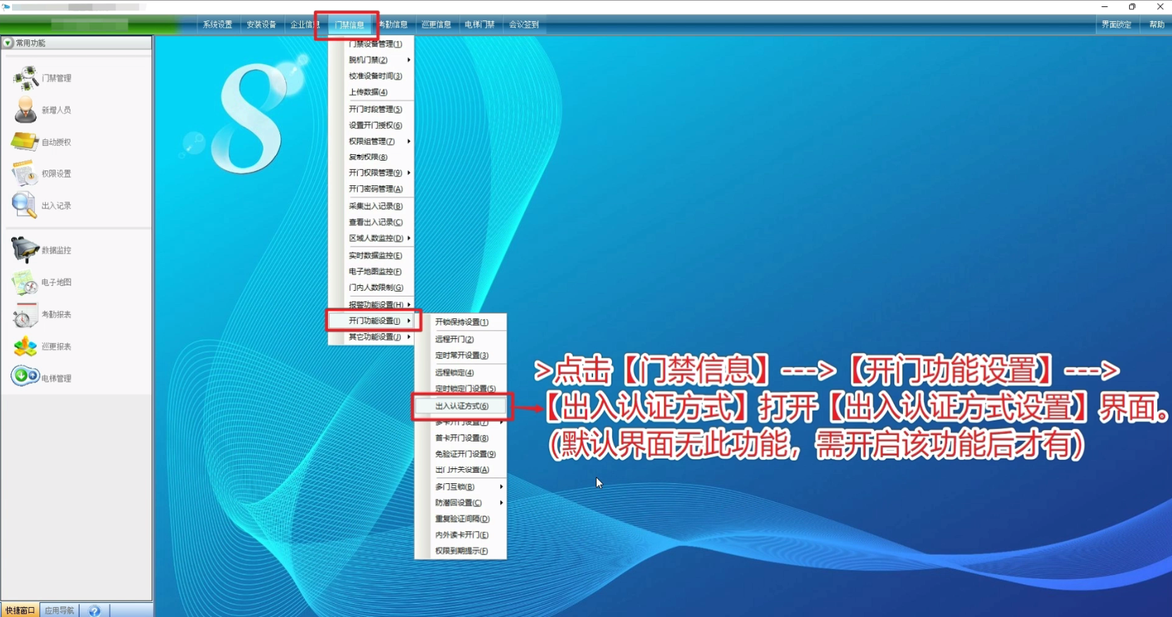Screen dimensions: 1172x617
Task: Click 校准设备时间(3) menu item
Action: click(375, 76)
